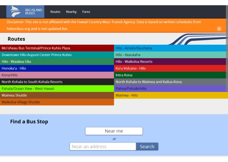Select Pahala/Ocean View - West Hawaii route
Screen dimensions: 228x162
pyautogui.click(x=57, y=89)
